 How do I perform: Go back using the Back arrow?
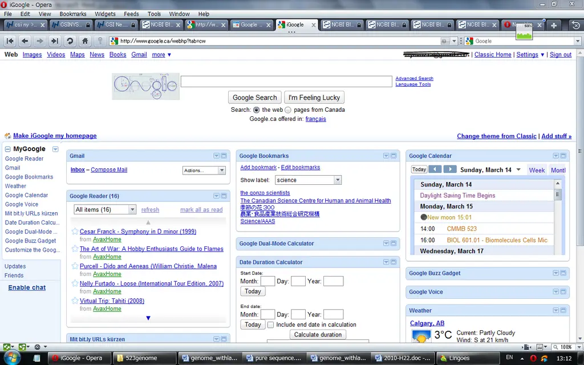pos(25,41)
